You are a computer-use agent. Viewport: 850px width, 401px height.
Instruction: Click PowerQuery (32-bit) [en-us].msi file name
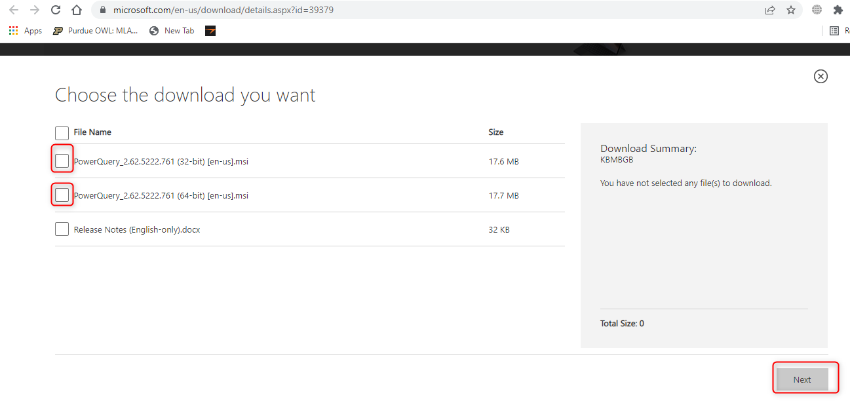pyautogui.click(x=161, y=161)
